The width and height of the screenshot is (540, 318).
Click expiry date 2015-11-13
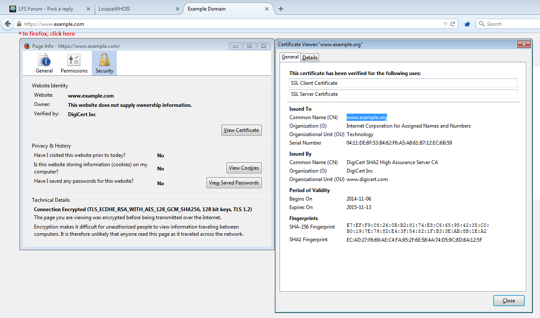click(x=359, y=207)
